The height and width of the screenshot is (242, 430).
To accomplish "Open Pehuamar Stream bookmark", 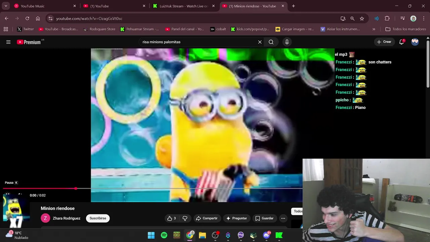I will tap(139, 29).
